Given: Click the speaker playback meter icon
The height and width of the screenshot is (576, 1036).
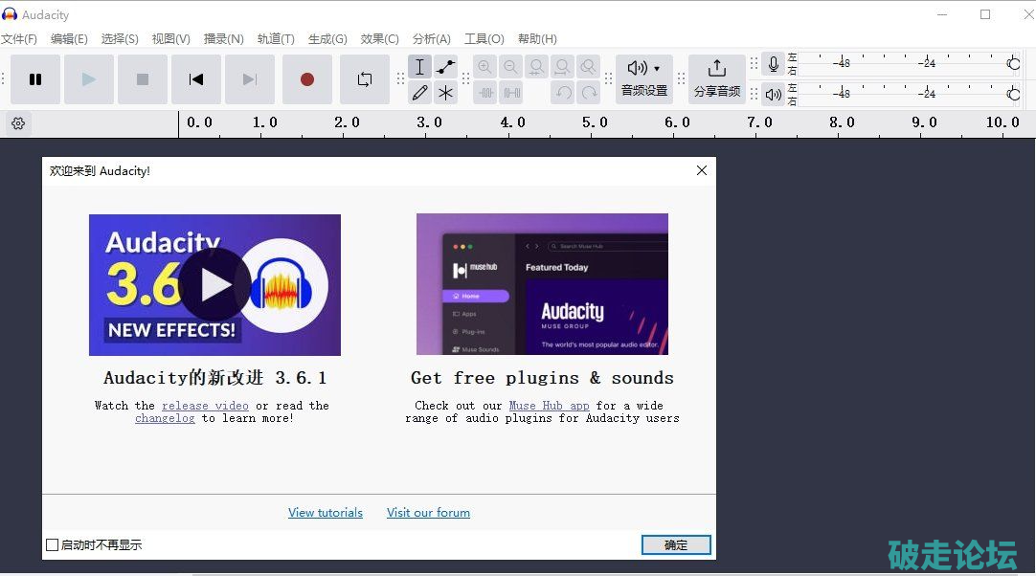Looking at the screenshot, I should [x=774, y=94].
